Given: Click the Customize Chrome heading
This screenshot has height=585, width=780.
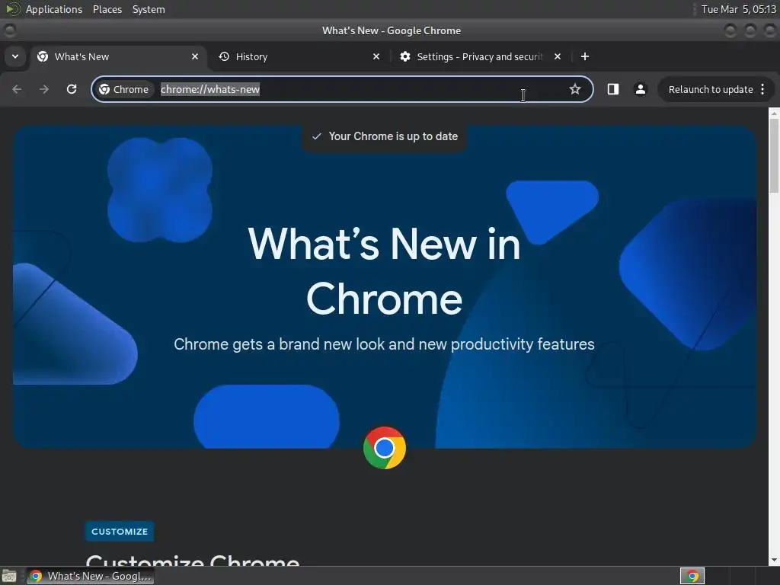Looking at the screenshot, I should point(193,560).
